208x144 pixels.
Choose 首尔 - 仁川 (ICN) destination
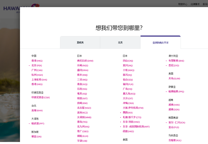click(x=177, y=122)
